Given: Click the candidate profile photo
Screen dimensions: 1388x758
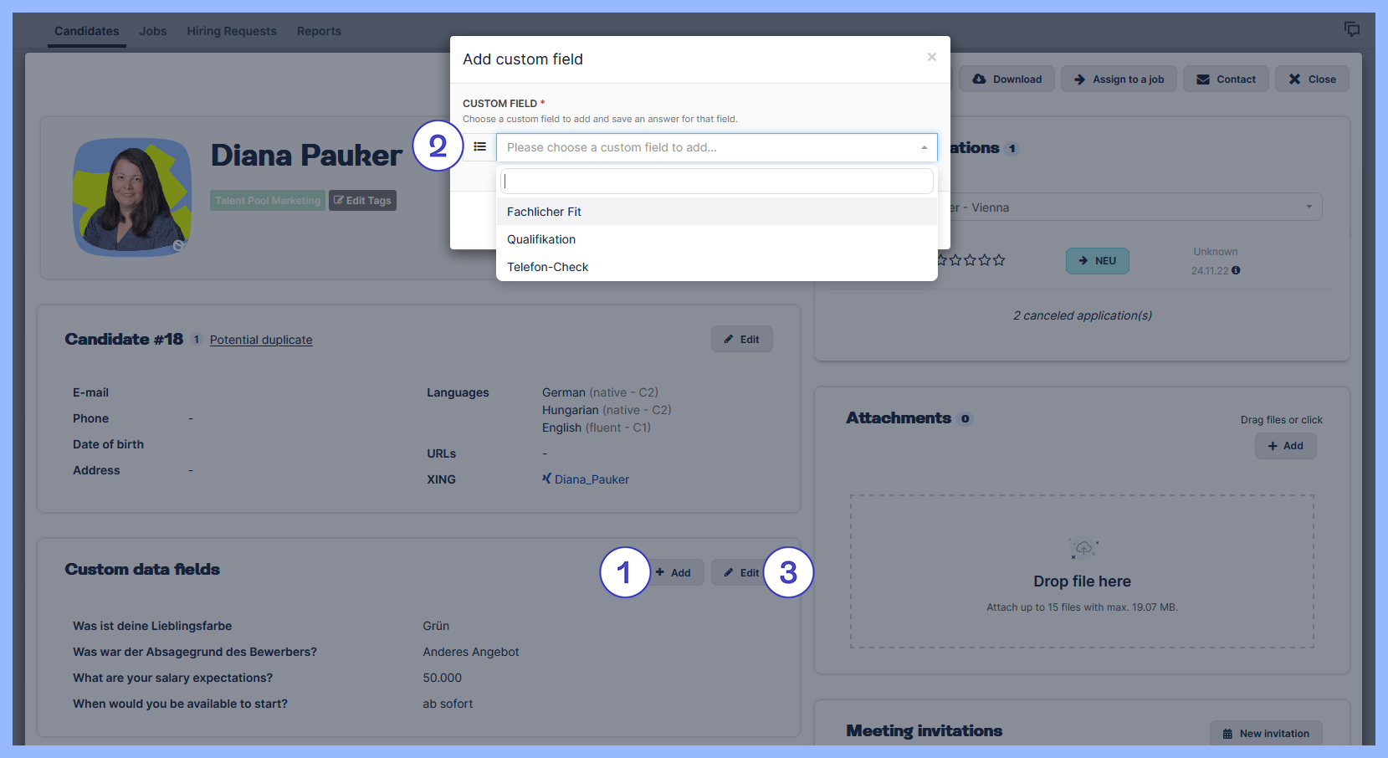Looking at the screenshot, I should (132, 197).
